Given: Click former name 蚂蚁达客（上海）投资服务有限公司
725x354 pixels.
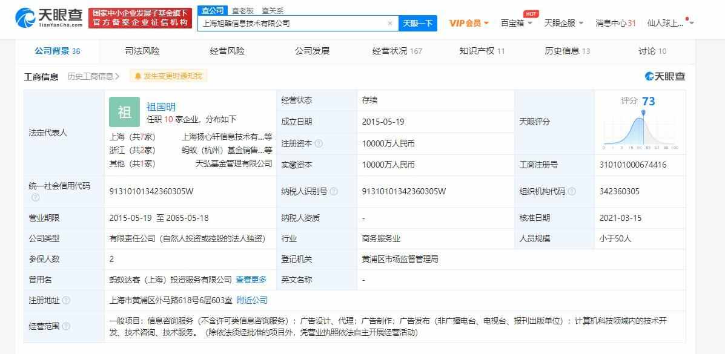Looking at the screenshot, I should (x=171, y=280).
